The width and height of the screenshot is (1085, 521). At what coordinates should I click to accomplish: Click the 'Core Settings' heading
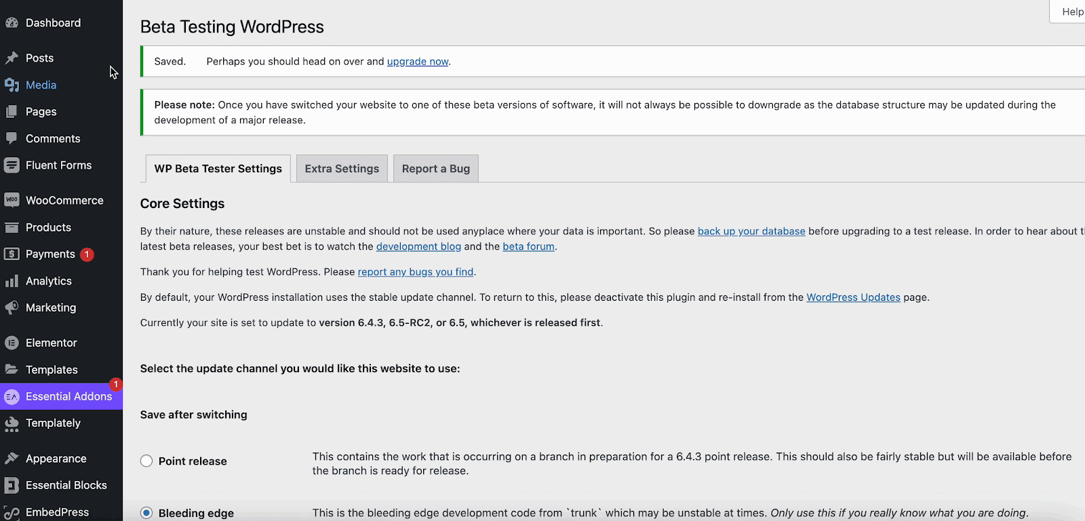(182, 204)
